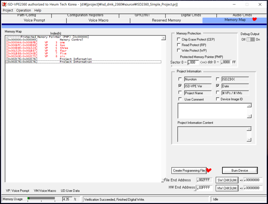
Task: Open the Digital Cmds tab
Action: pos(191,15)
